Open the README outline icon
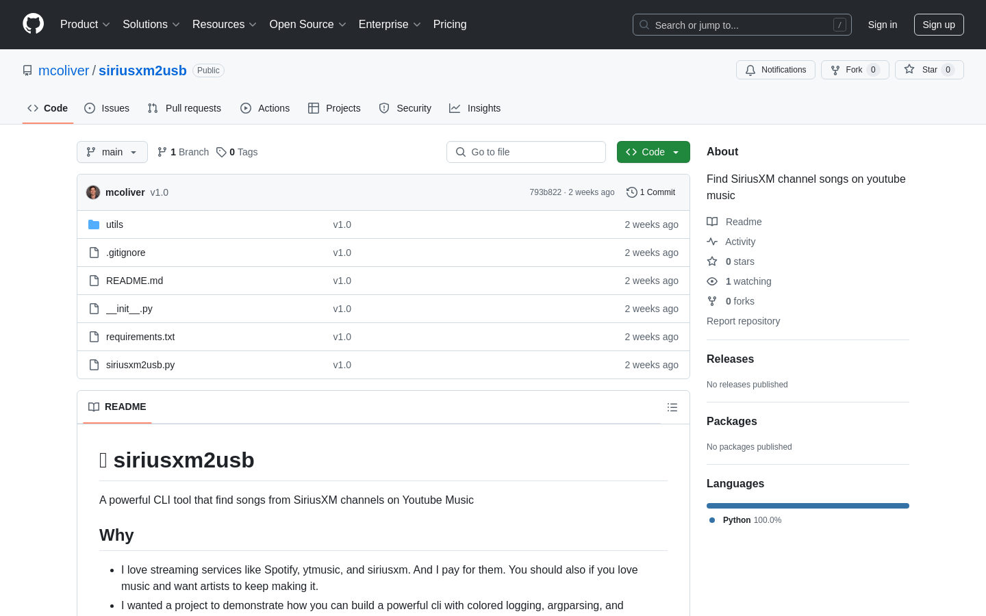This screenshot has width=986, height=616. 672,407
